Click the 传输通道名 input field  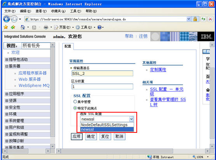point(102,73)
